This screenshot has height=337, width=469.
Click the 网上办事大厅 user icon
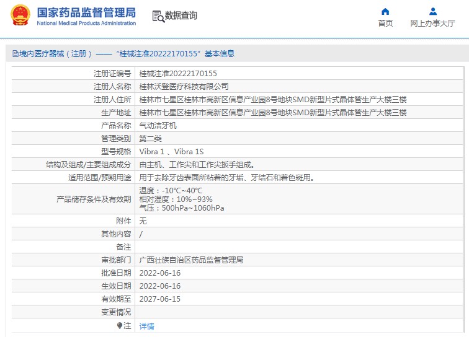coord(432,12)
